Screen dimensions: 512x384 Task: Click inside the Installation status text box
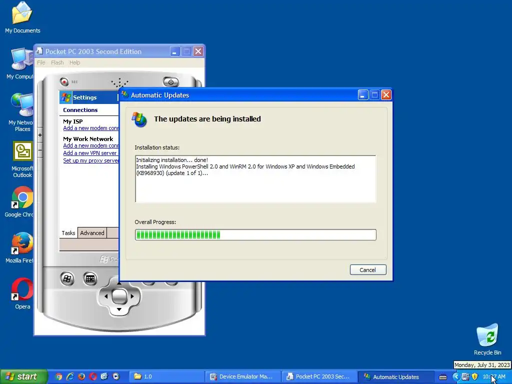tap(255, 179)
